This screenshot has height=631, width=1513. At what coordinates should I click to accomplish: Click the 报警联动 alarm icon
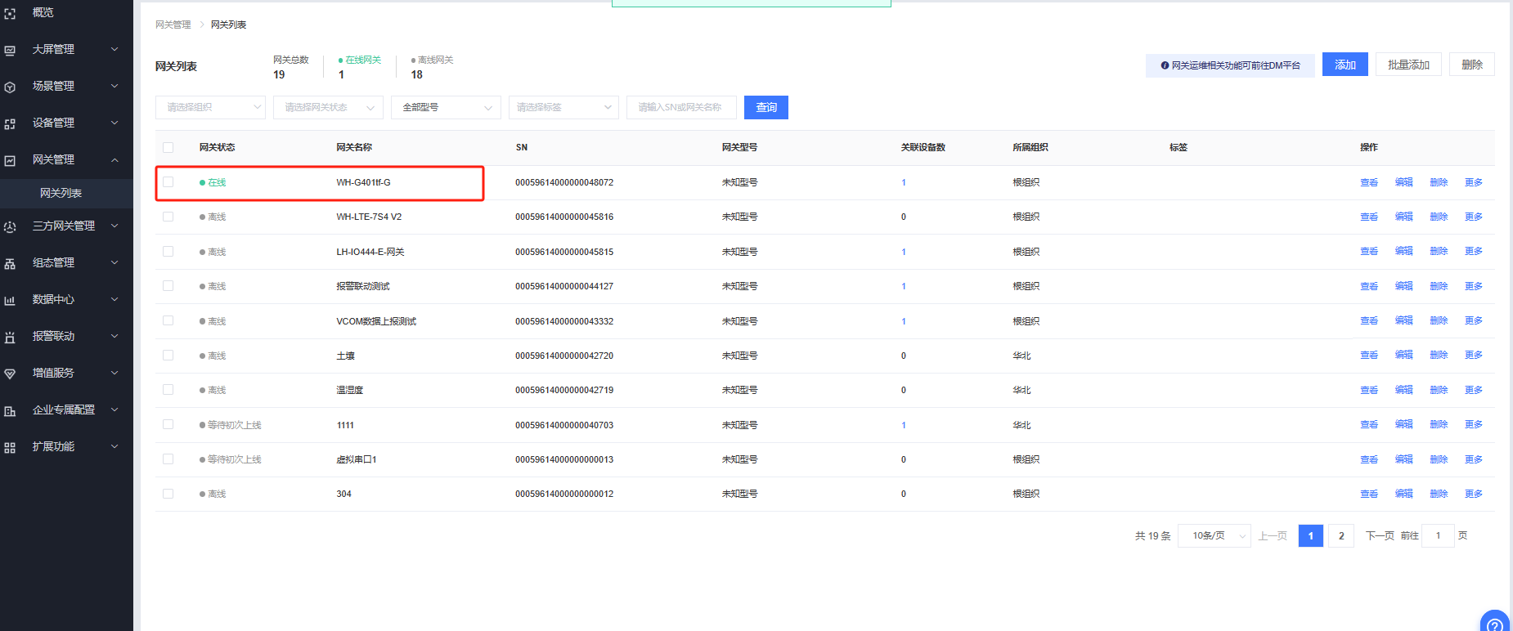(10, 337)
